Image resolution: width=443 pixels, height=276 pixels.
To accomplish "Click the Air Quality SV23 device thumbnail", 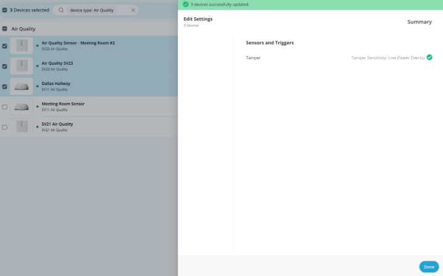I will click(x=22, y=66).
